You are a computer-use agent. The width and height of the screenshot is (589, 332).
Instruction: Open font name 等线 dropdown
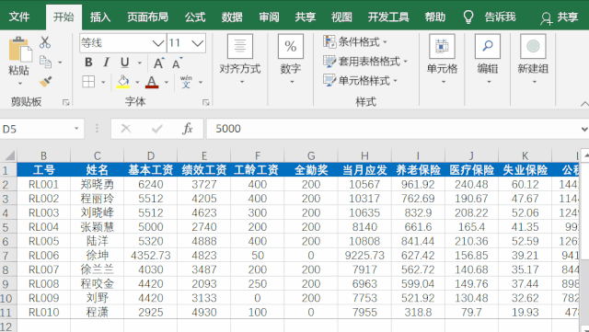click(158, 43)
